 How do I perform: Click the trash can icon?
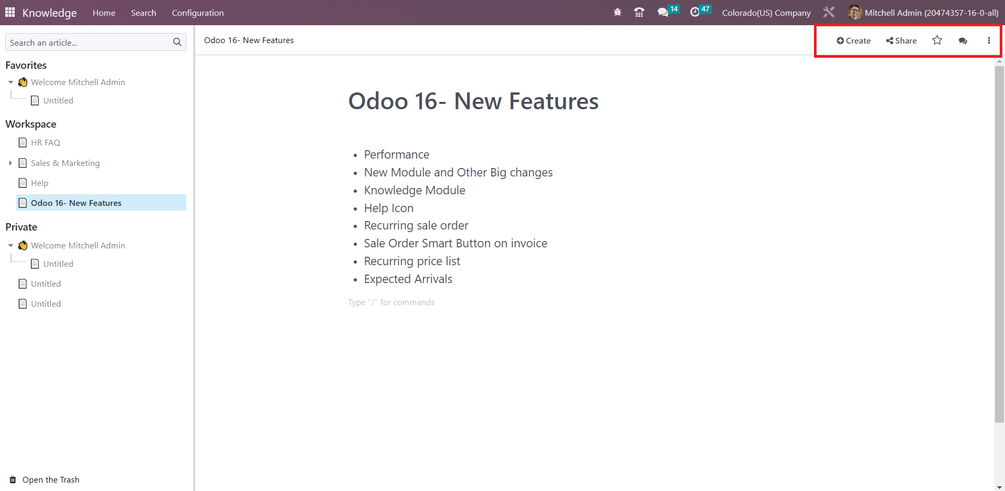click(x=13, y=479)
